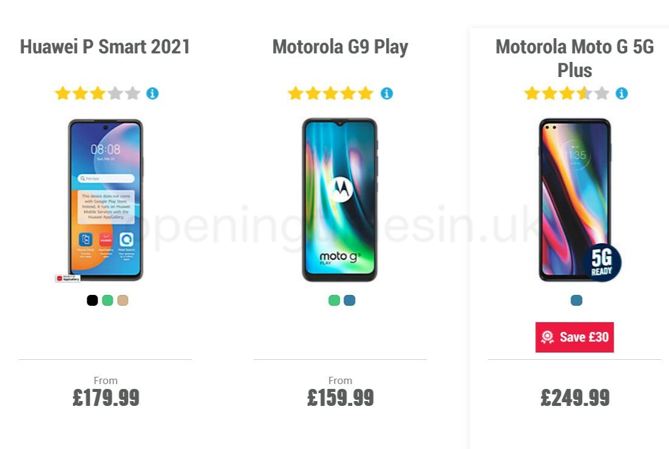The width and height of the screenshot is (669, 449).
Task: Select the black color swatch for Huawei P Smart
Action: 92,300
